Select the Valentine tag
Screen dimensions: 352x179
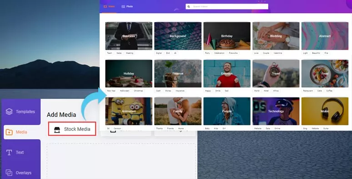[x=278, y=53]
